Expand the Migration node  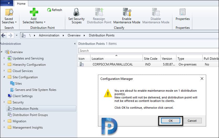click(x=4, y=121)
